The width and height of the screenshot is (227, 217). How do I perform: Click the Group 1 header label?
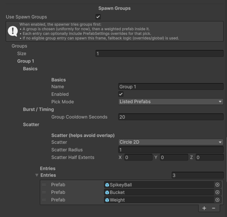click(x=26, y=61)
